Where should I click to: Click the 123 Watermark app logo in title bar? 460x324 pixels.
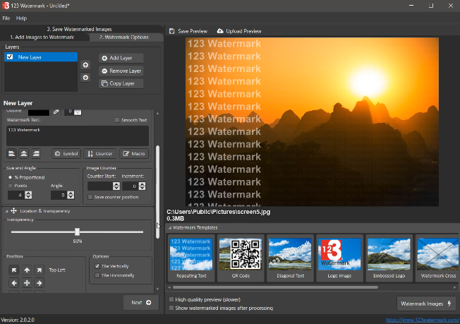pos(6,6)
